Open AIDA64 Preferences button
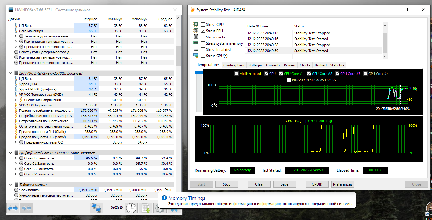Screen dimensions: 432x220 (x=342, y=184)
